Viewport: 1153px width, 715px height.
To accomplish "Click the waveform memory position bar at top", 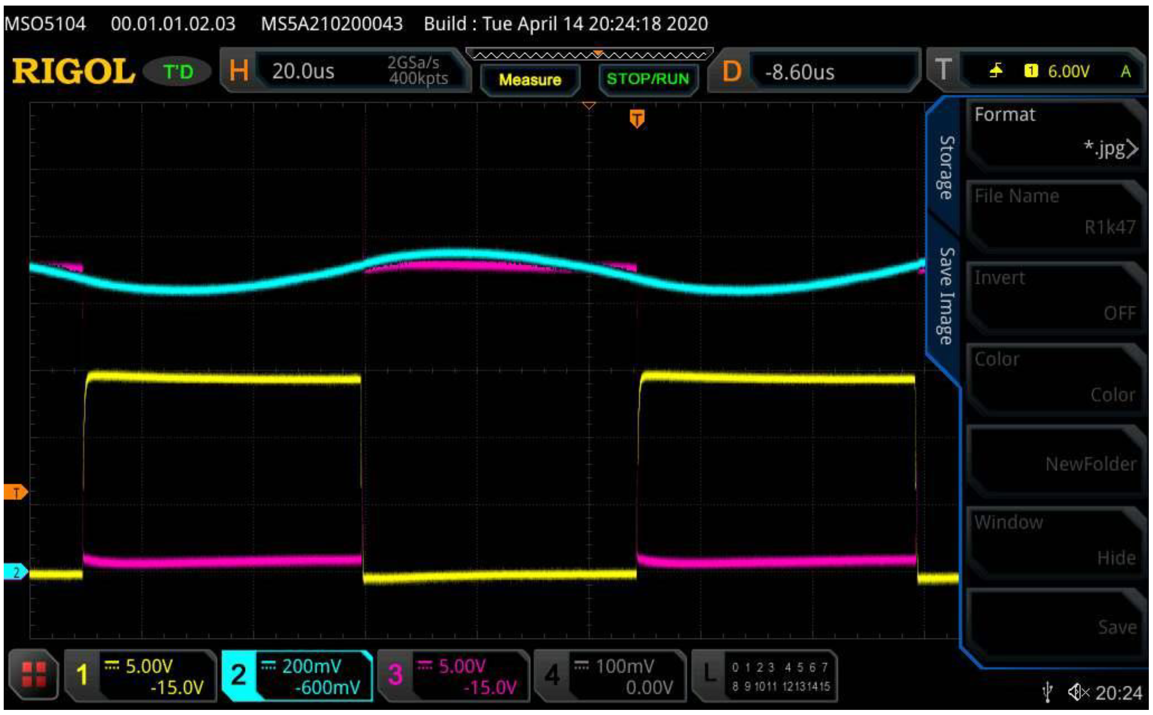I will [x=589, y=54].
